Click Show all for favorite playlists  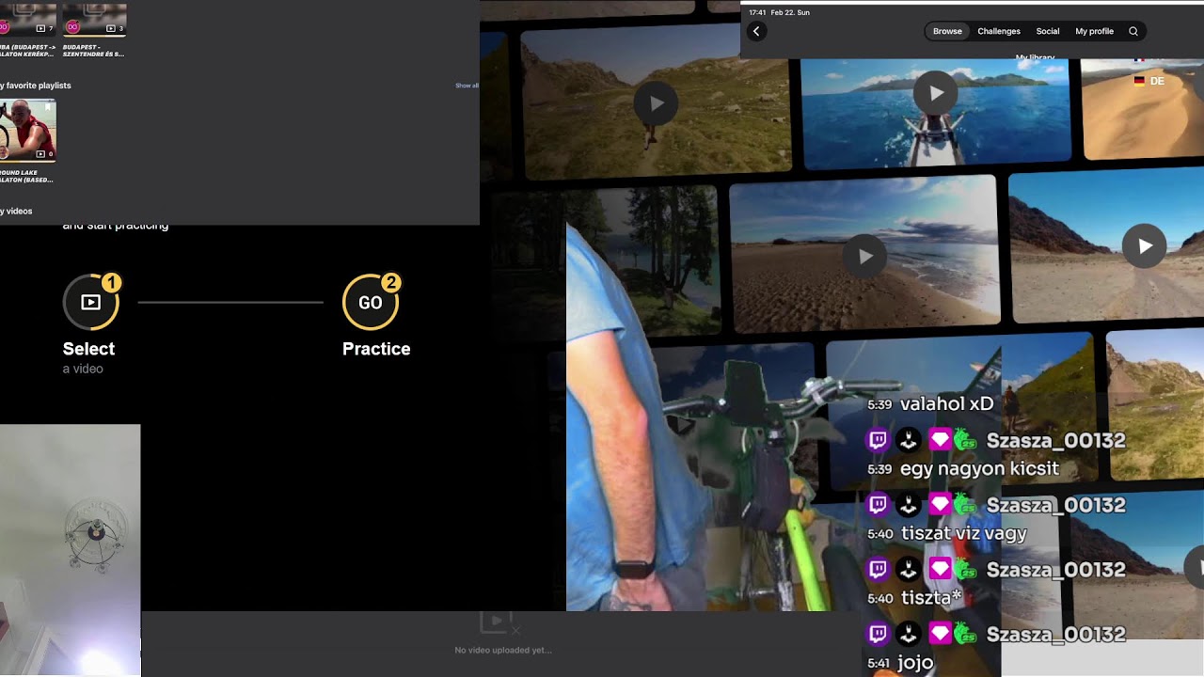pos(467,86)
